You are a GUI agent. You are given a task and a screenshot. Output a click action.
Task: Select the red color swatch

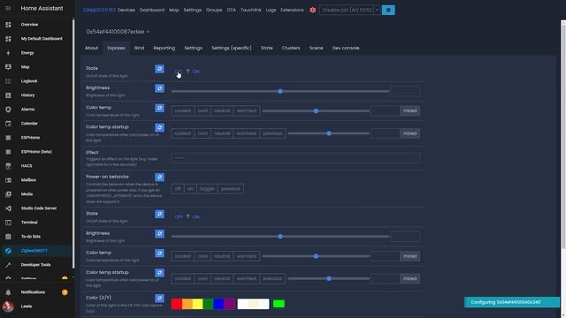pos(177,304)
